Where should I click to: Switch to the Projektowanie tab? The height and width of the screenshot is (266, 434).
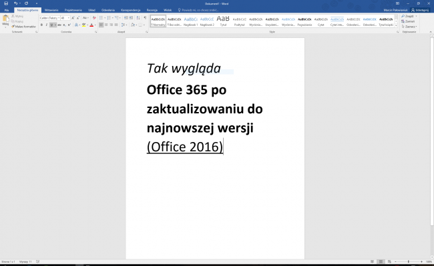pyautogui.click(x=73, y=10)
